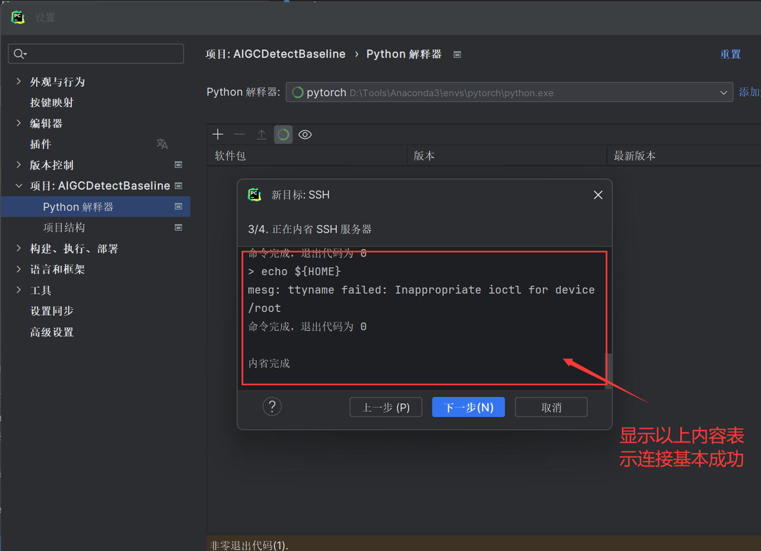Click 下一步(N) button
Screen dimensions: 761x551
[x=468, y=407]
